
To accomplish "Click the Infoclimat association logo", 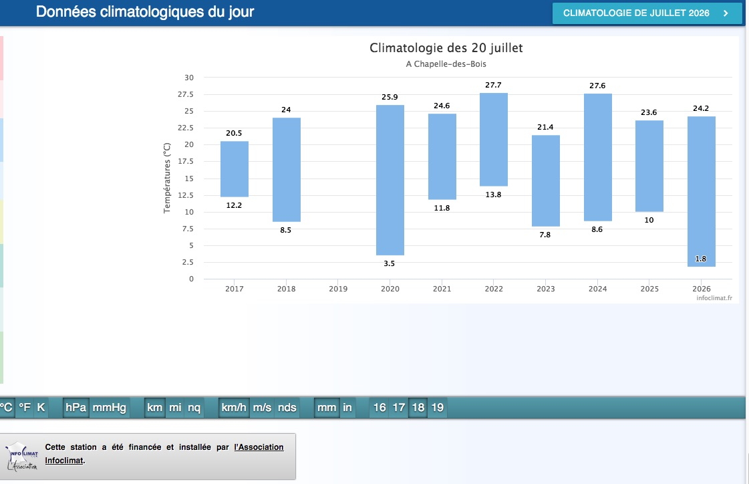I will pos(22,457).
